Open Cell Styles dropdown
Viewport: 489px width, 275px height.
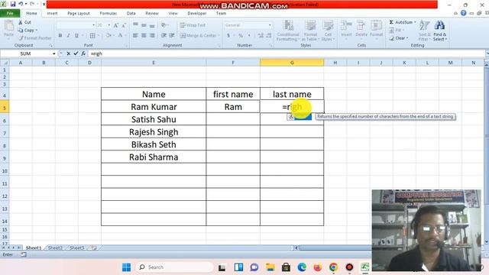328,31
